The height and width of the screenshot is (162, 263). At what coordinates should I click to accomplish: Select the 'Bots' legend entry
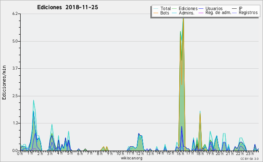pyautogui.click(x=164, y=13)
